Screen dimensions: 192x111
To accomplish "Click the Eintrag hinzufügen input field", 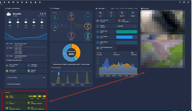I will coord(24,77).
